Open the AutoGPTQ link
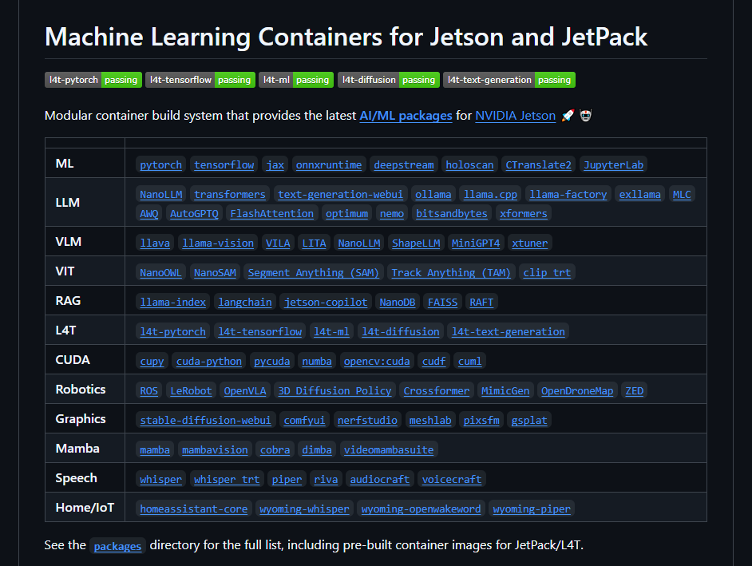Screen dimensions: 752x566 coord(194,214)
